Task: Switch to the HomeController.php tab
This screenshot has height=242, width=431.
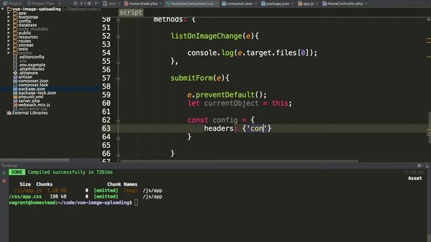Action: click(x=345, y=3)
